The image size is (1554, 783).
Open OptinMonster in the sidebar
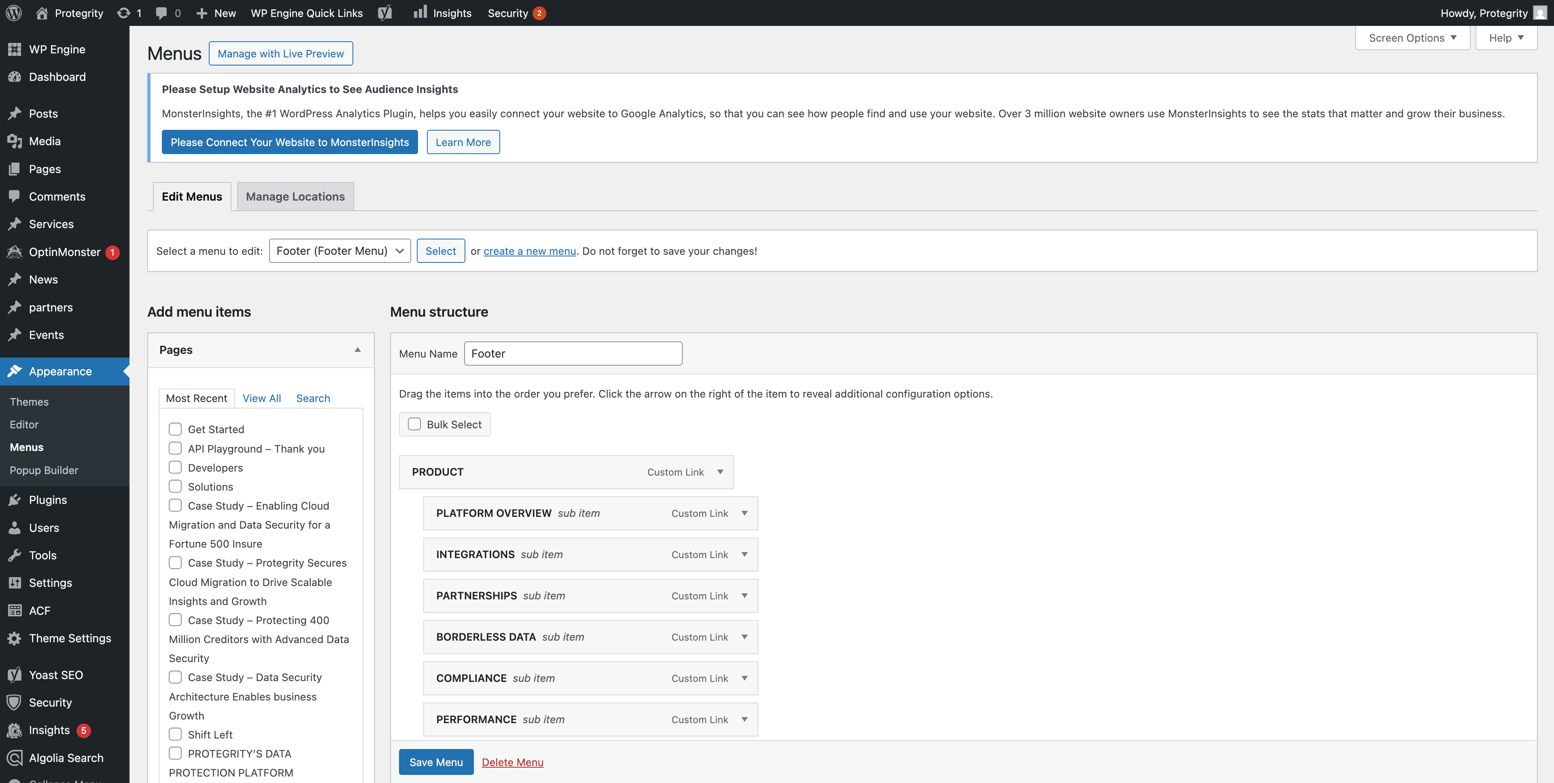pyautogui.click(x=64, y=252)
